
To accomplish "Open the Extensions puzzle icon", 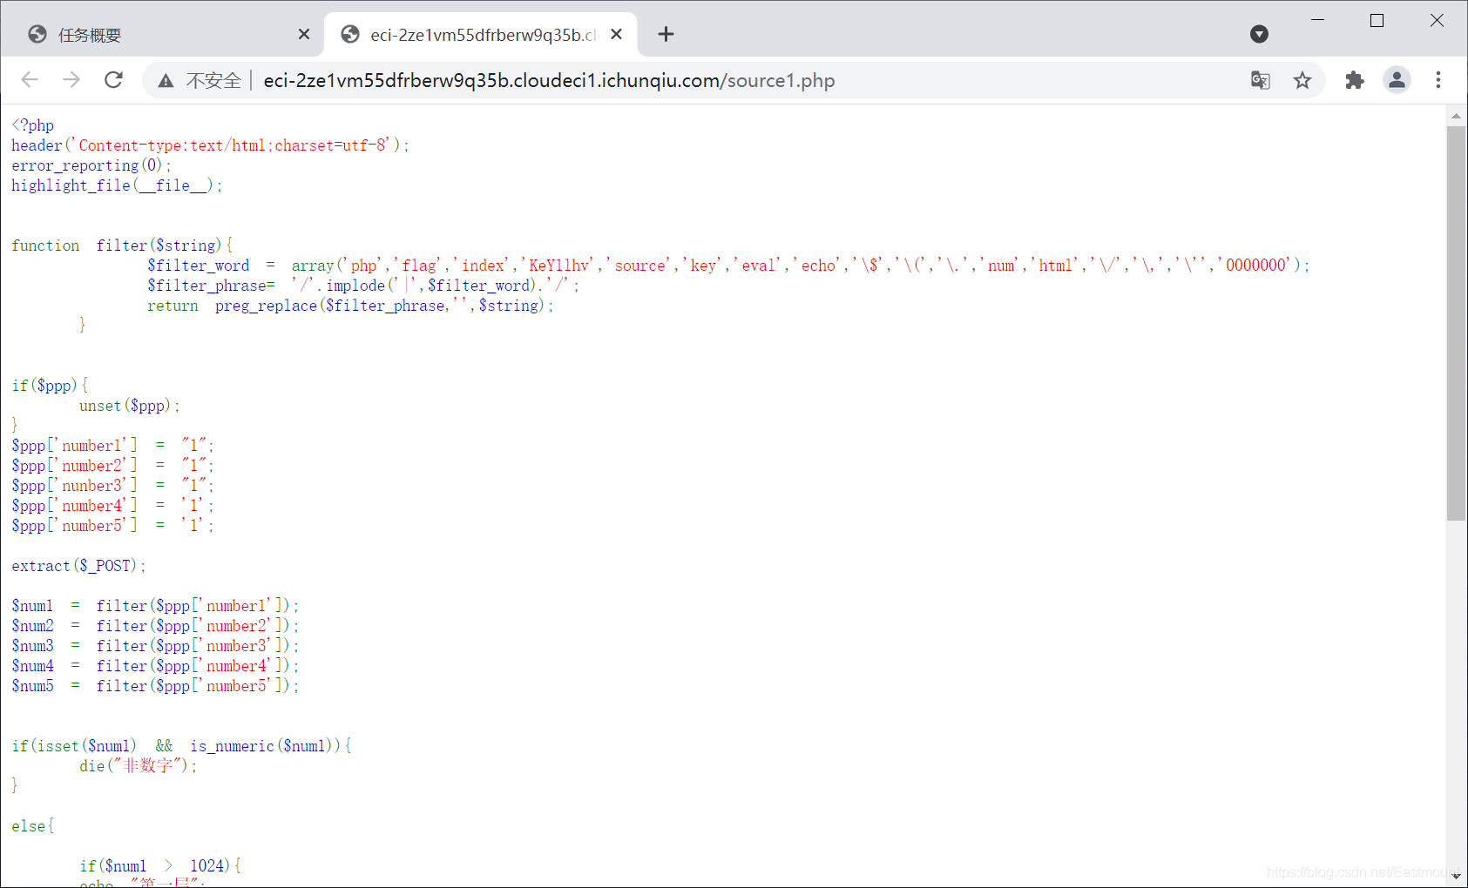I will (x=1355, y=80).
